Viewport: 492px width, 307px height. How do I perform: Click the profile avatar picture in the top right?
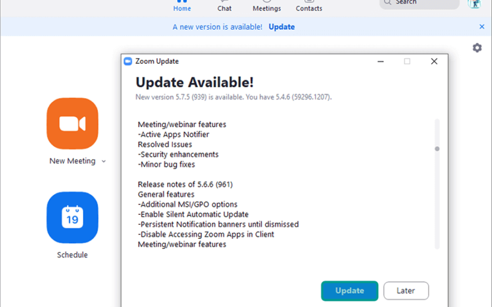point(474,4)
